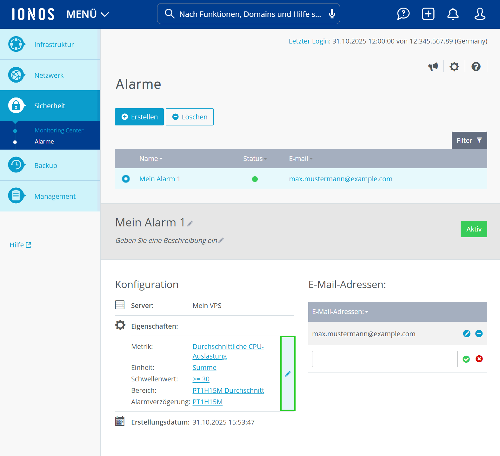Sort table by Name column
The height and width of the screenshot is (456, 500).
pyautogui.click(x=151, y=159)
